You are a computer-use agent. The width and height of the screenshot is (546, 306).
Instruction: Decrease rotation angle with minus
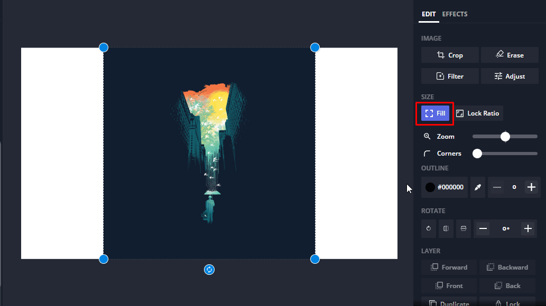click(483, 228)
